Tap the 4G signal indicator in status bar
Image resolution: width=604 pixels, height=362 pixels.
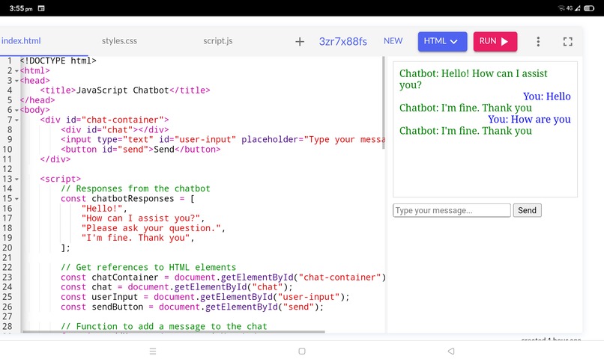(570, 8)
